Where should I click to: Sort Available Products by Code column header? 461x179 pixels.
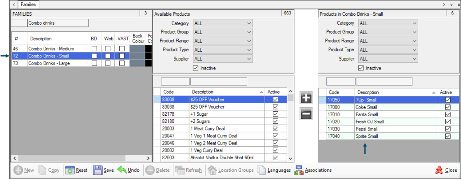click(x=175, y=92)
